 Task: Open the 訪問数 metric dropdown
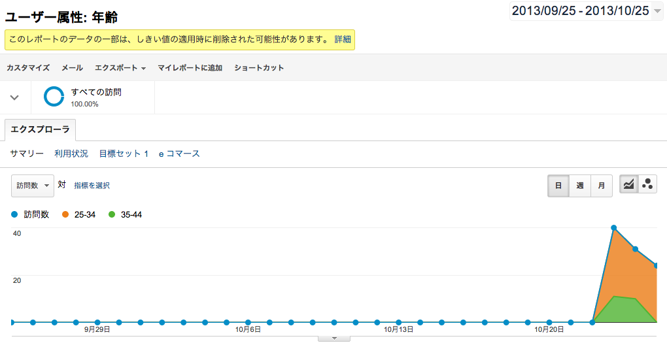coord(32,186)
